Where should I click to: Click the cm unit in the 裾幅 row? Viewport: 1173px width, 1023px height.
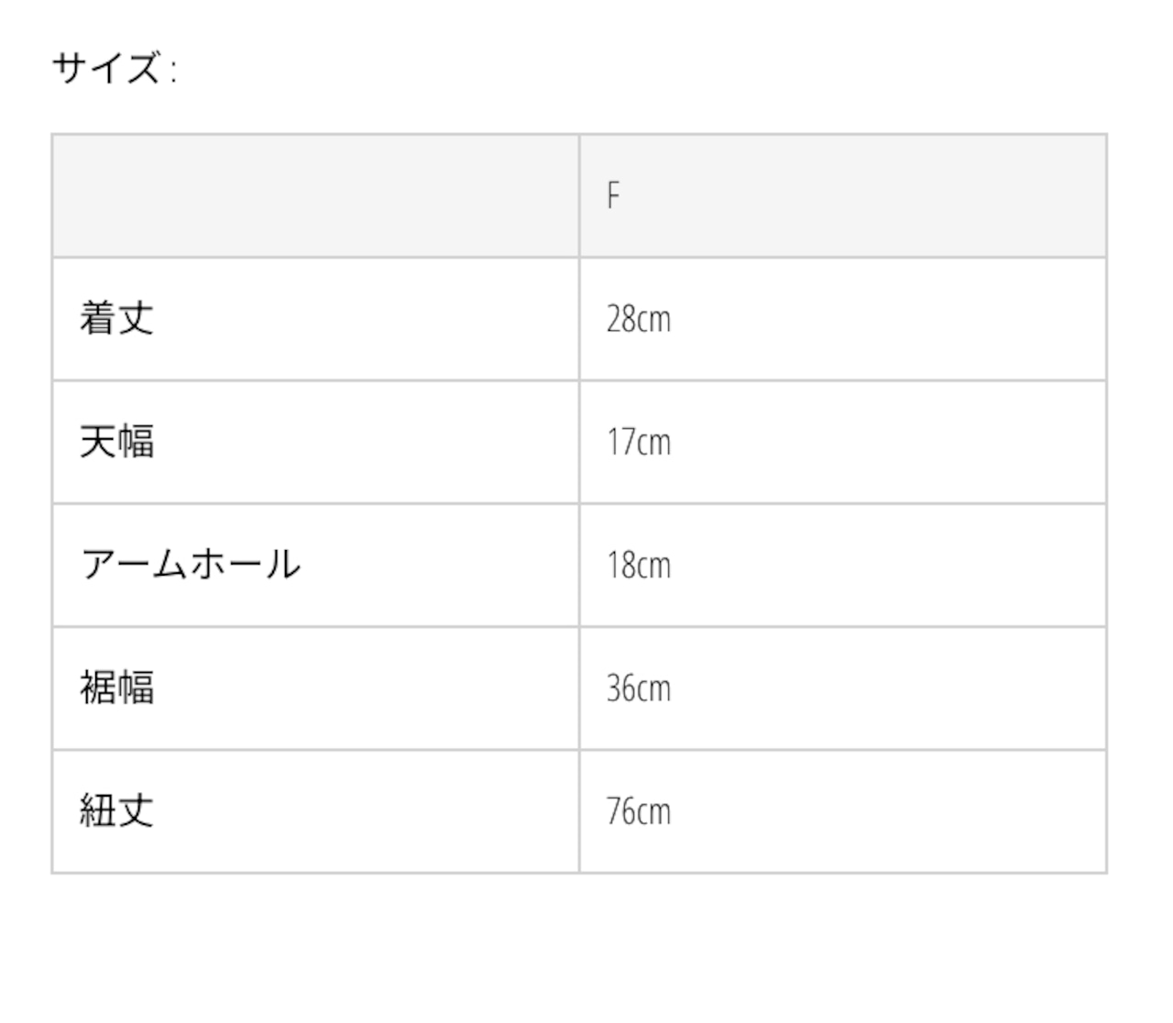tap(654, 689)
